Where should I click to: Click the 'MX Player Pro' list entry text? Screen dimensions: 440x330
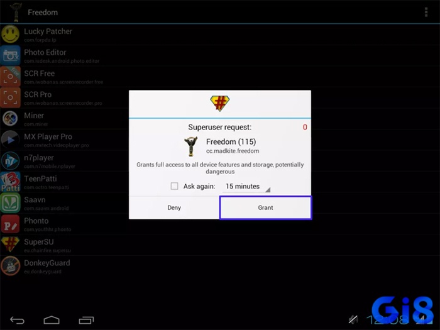point(48,136)
